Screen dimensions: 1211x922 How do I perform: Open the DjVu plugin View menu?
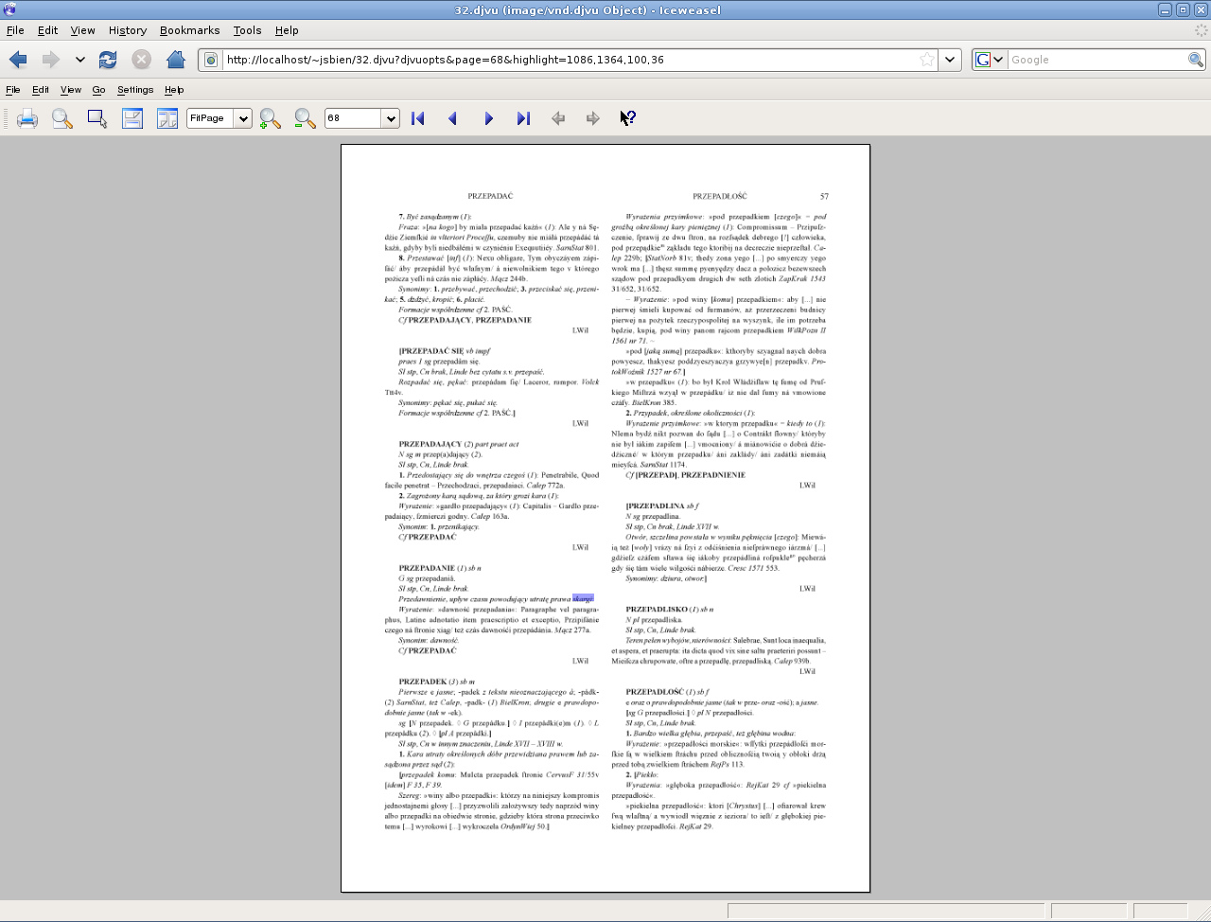[x=71, y=90]
